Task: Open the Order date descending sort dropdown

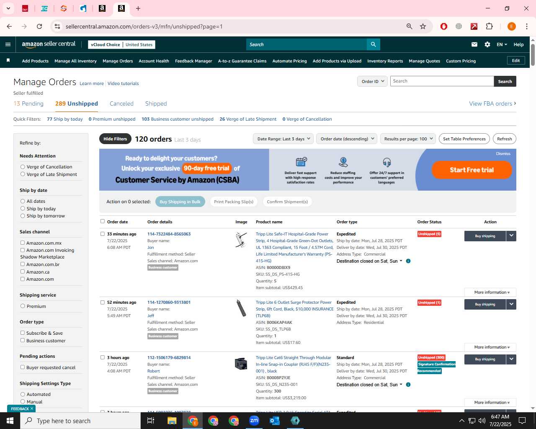Action: tap(347, 139)
